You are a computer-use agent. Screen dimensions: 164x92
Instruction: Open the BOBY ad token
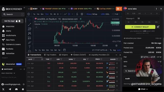[x=34, y=9]
